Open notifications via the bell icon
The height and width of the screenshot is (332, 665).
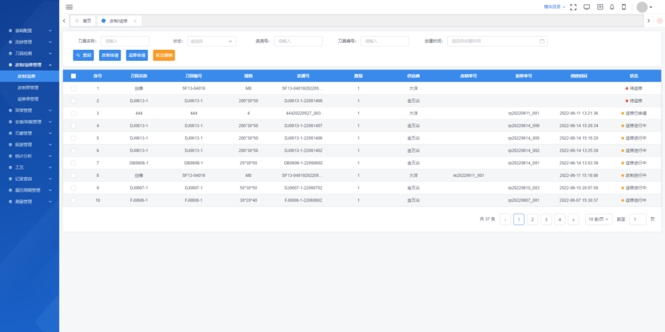[611, 7]
